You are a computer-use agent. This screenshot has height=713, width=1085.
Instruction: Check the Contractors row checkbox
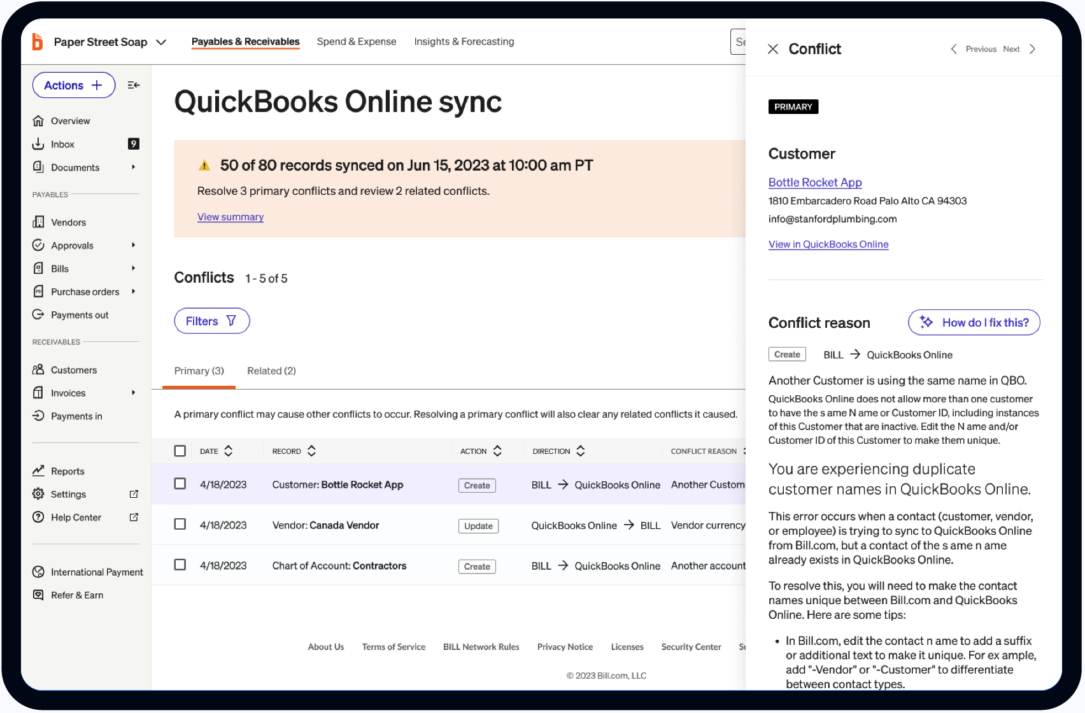(x=180, y=565)
